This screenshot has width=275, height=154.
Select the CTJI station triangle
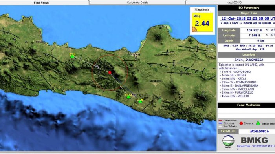[x=72, y=56]
